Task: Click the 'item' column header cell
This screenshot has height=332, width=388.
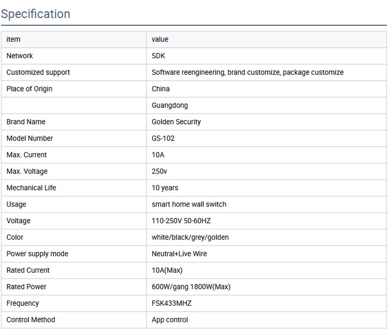Action: pyautogui.click(x=13, y=39)
